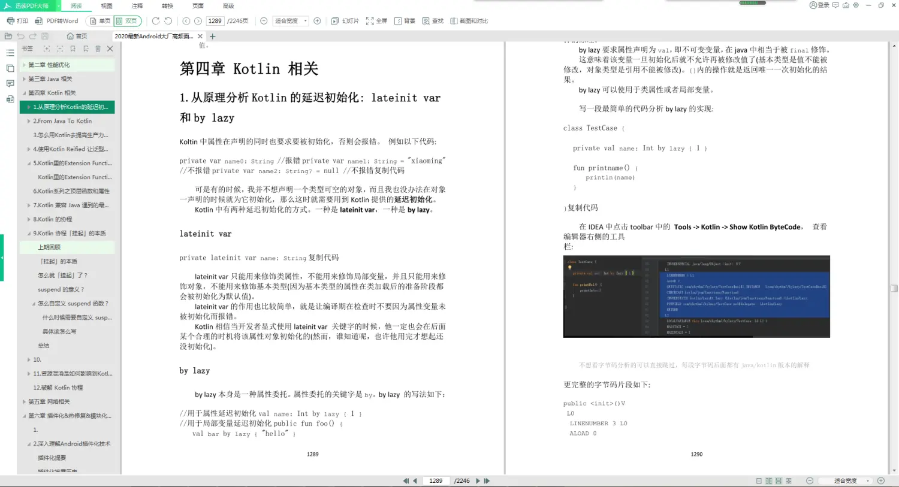Open the 背景 background settings

click(x=403, y=20)
